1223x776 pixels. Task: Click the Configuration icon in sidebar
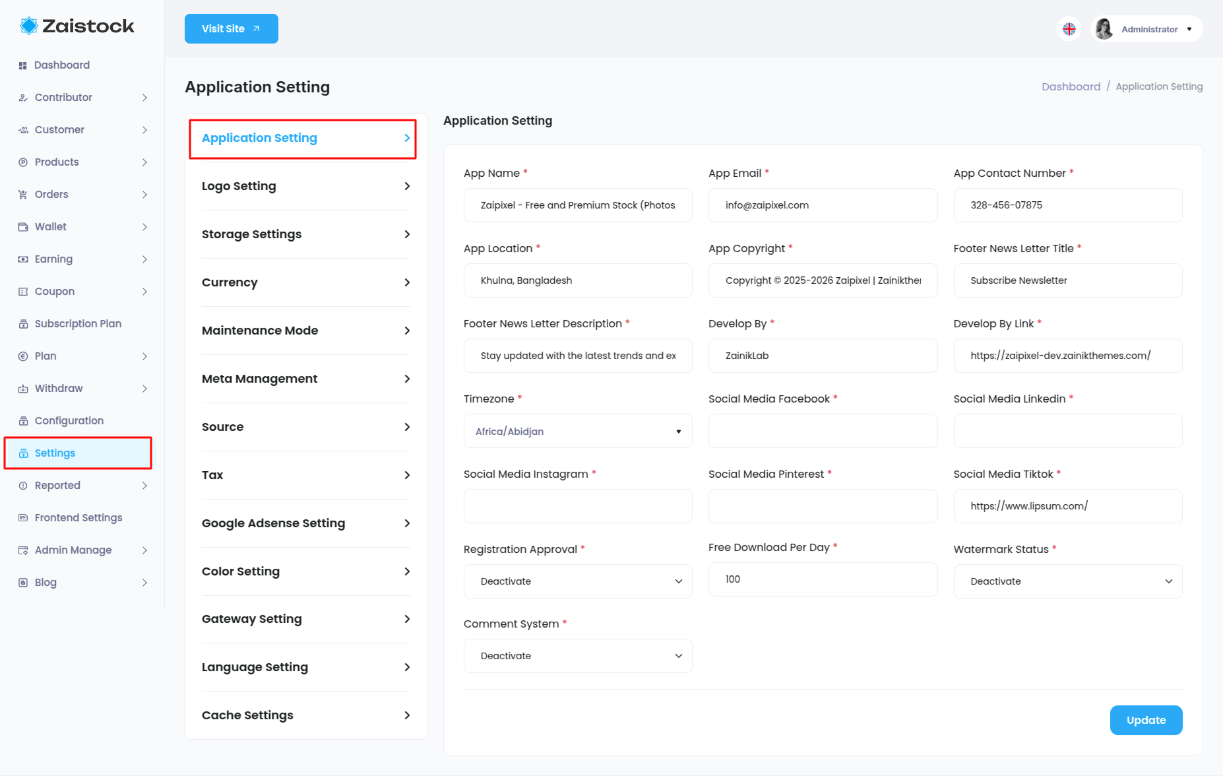click(x=23, y=421)
